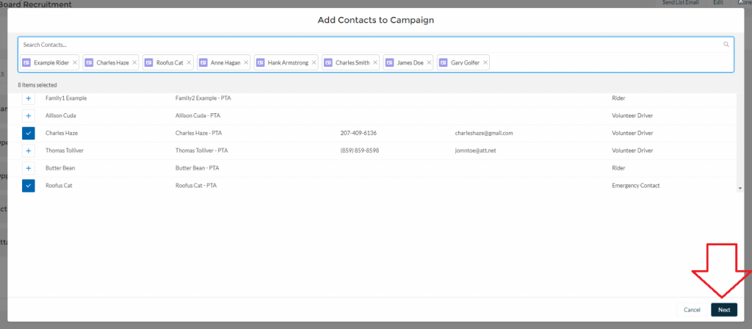This screenshot has height=329, width=752.
Task: Add Thomas Tolliver with plus button
Action: pos(29,151)
